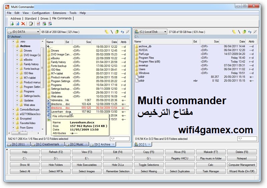Select the Family history tree item
267x188 pixels.
[31, 64]
